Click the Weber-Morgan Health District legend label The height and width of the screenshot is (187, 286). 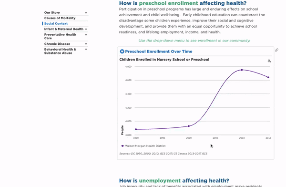145,146
